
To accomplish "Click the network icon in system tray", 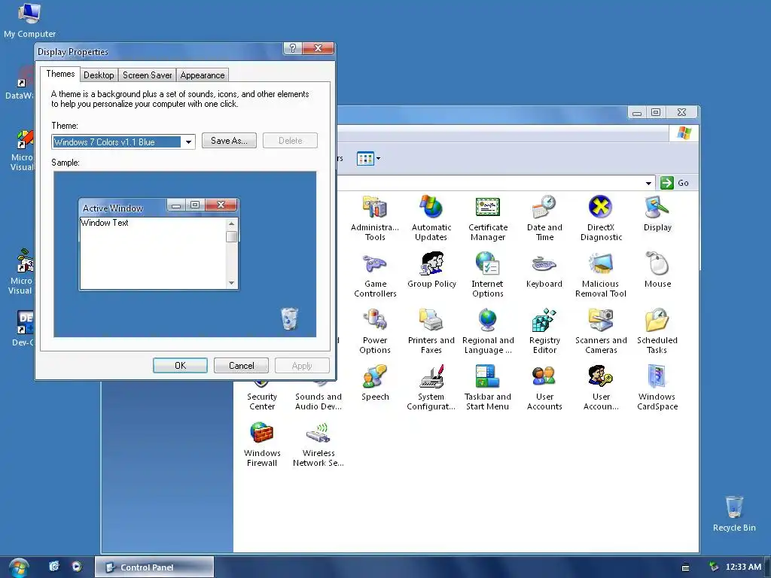I will [x=714, y=567].
